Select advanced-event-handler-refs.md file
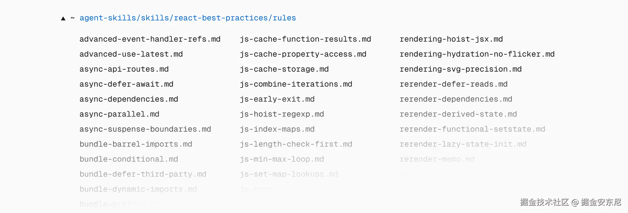Screen dimensions: 628x213 [x=150, y=39]
